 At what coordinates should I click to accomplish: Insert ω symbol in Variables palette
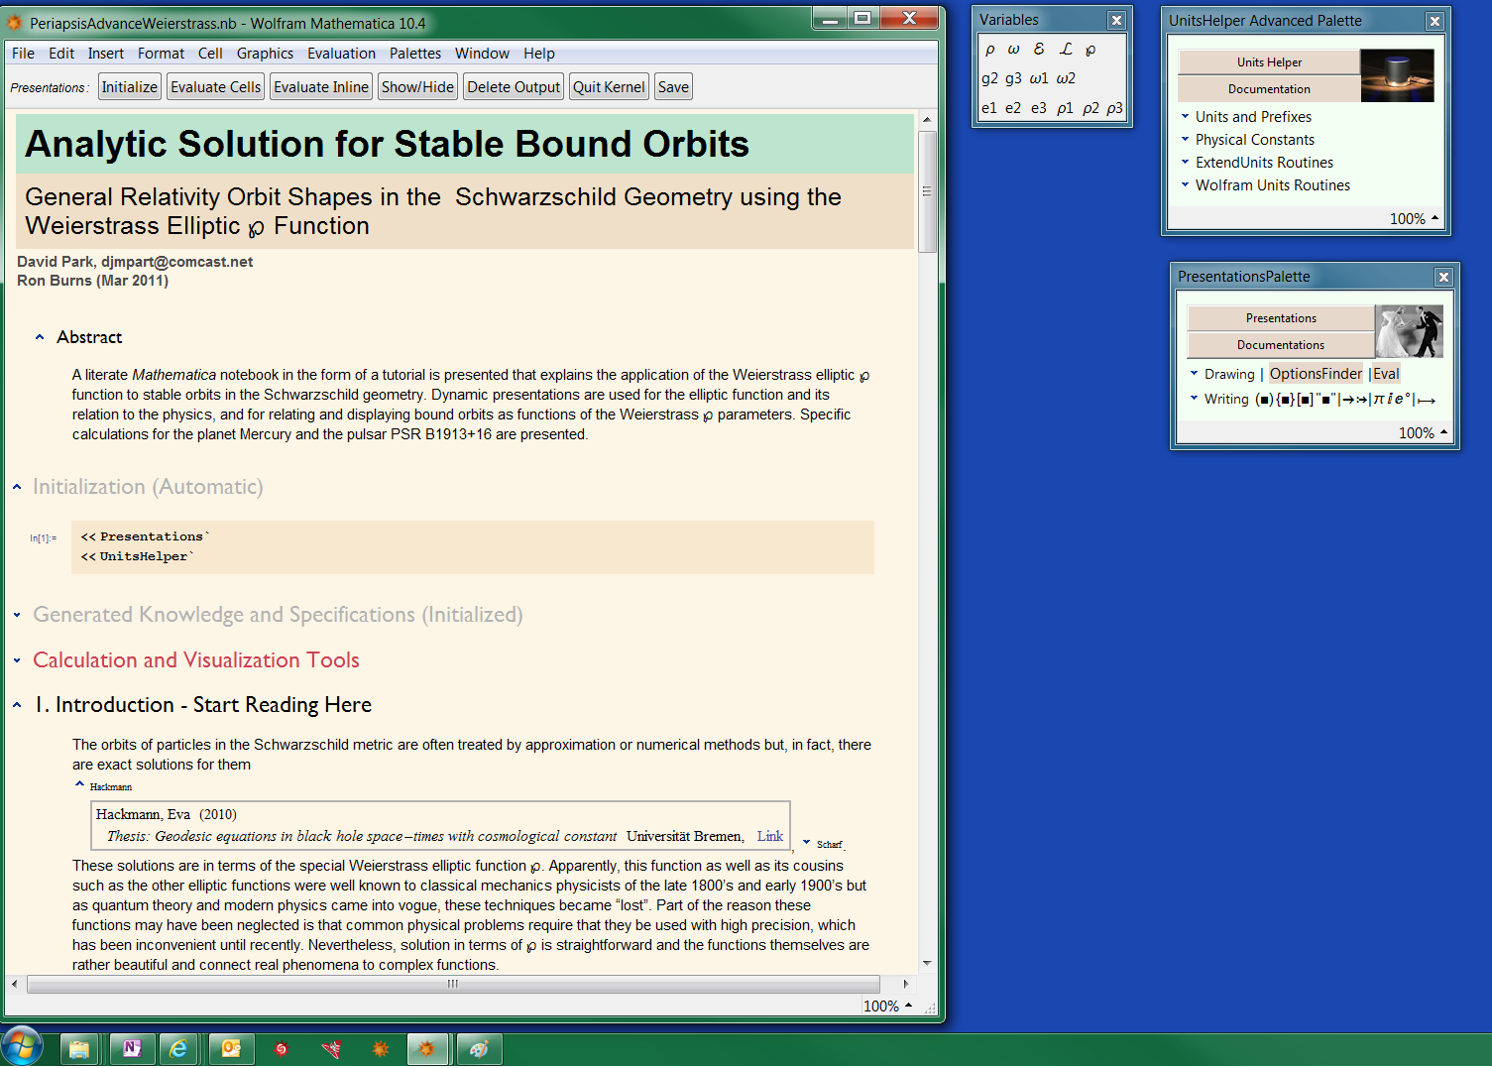click(x=1013, y=49)
